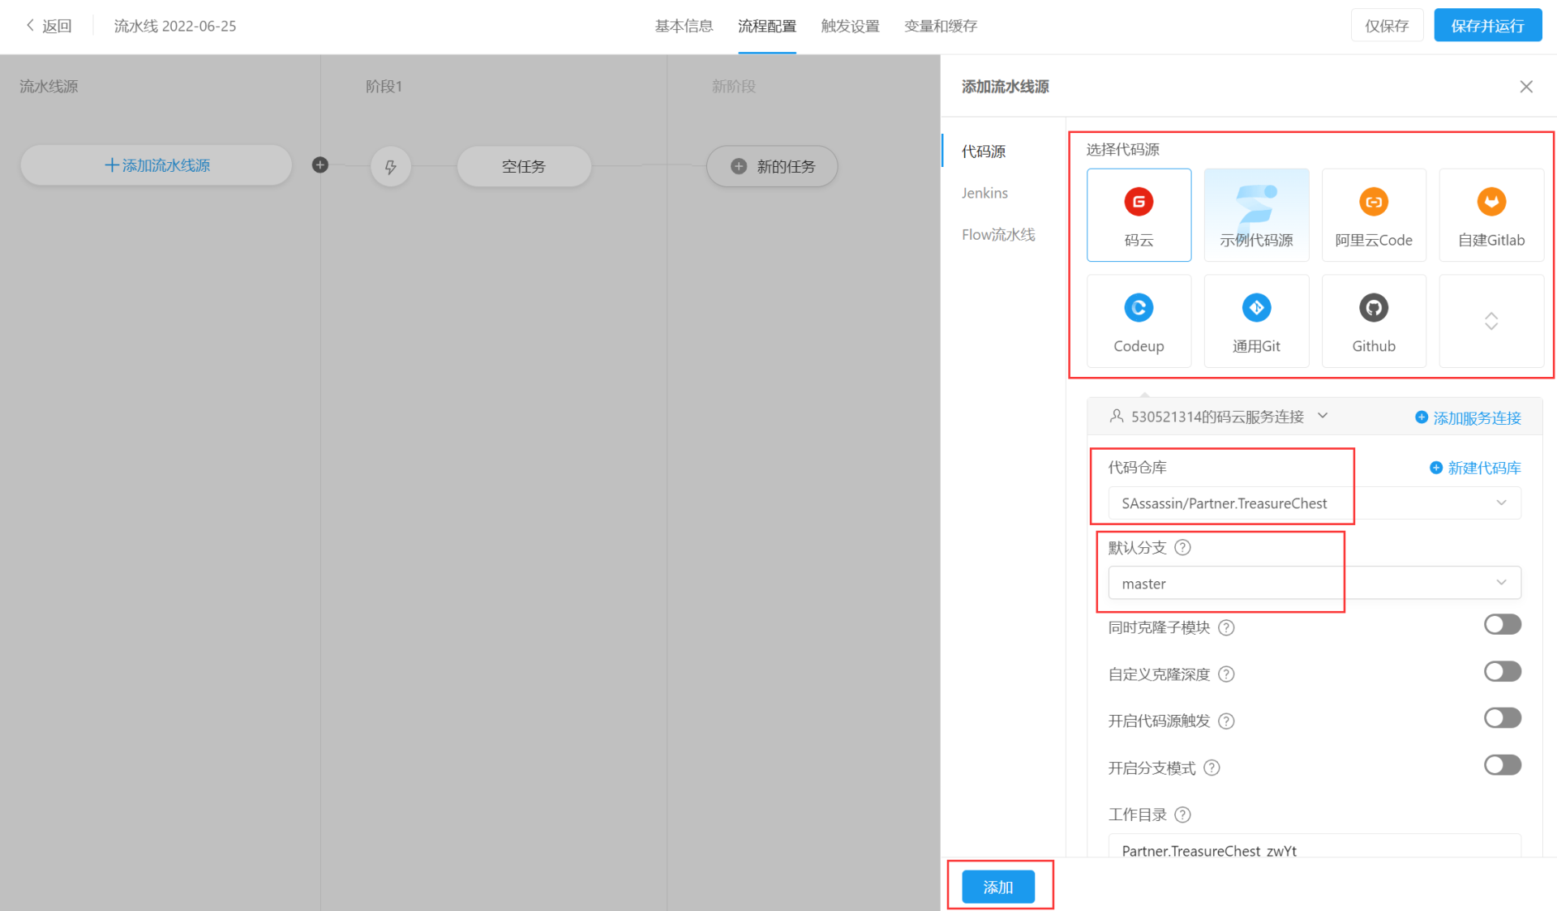The image size is (1557, 911).
Task: Click the lightning trigger icon in 阶段1
Action: [391, 167]
